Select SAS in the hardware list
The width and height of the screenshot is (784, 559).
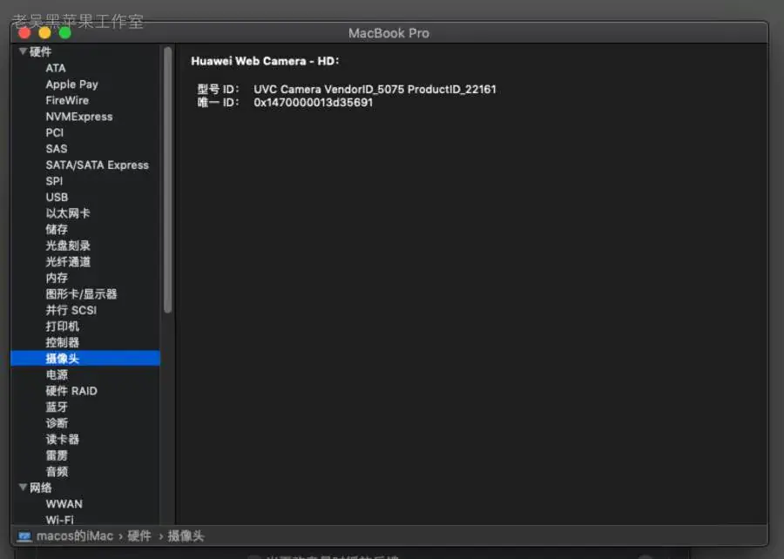(x=56, y=148)
